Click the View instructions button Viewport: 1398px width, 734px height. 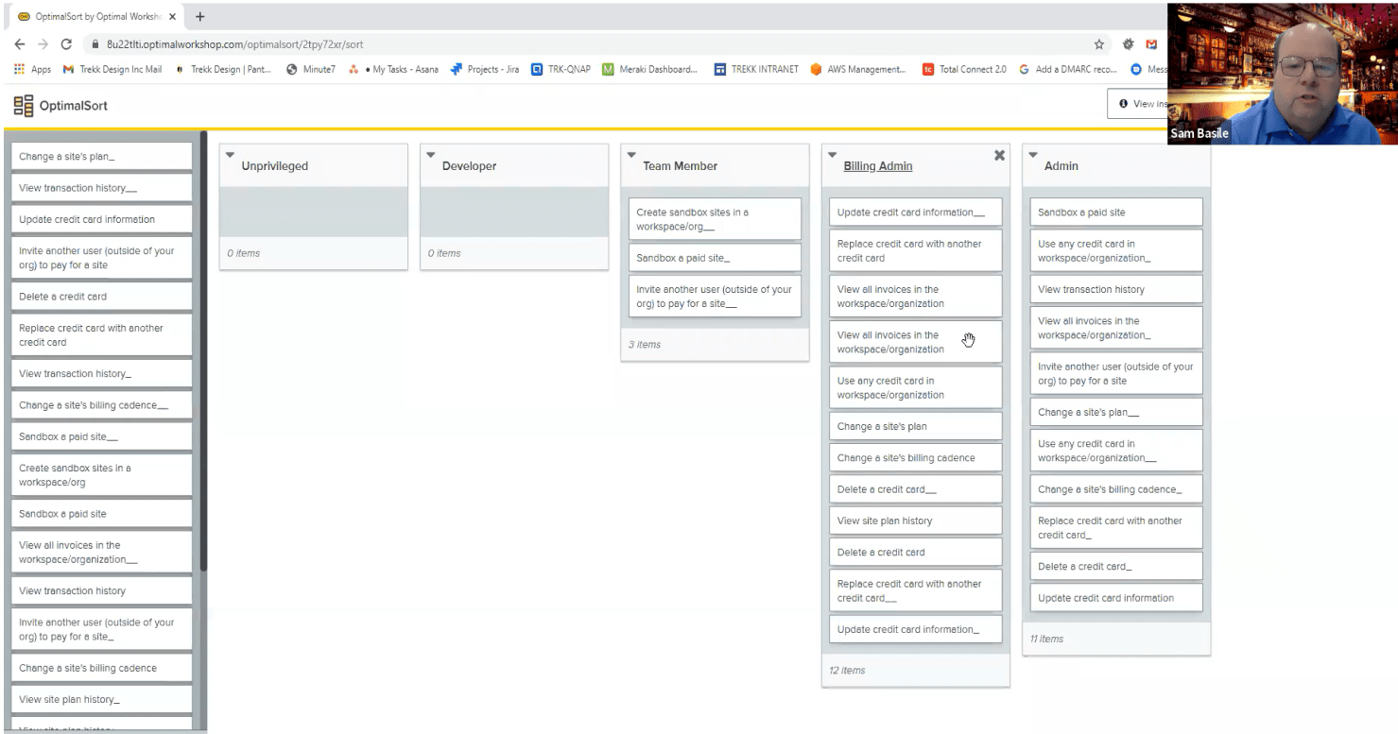[x=1140, y=104]
